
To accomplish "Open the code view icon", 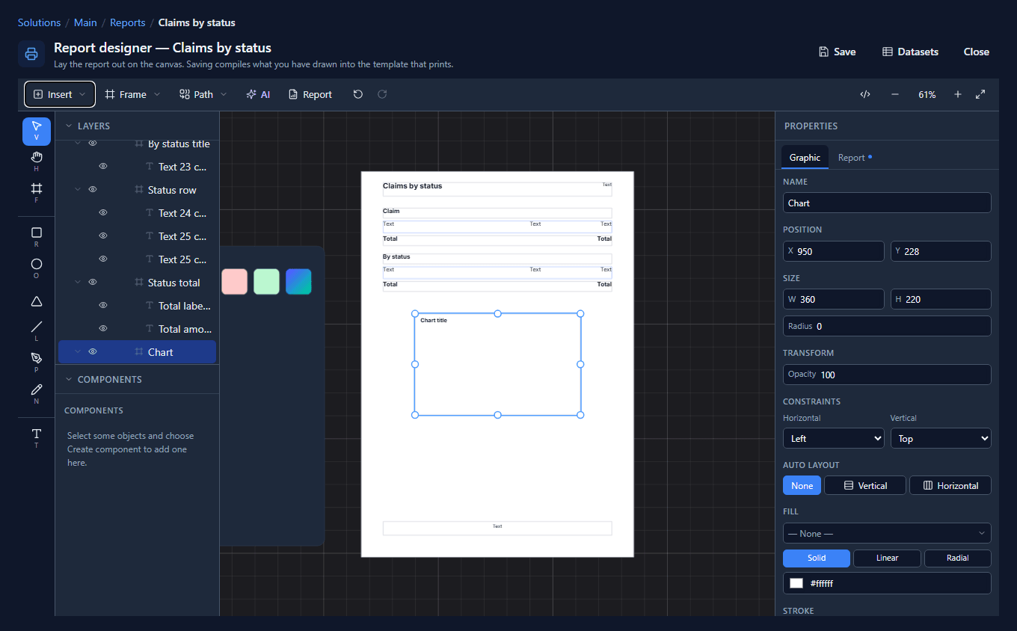I will [865, 94].
